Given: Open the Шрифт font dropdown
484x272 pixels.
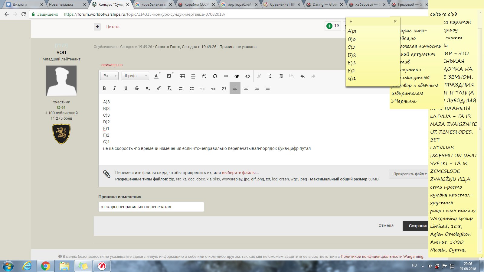Looking at the screenshot, I should click(136, 76).
